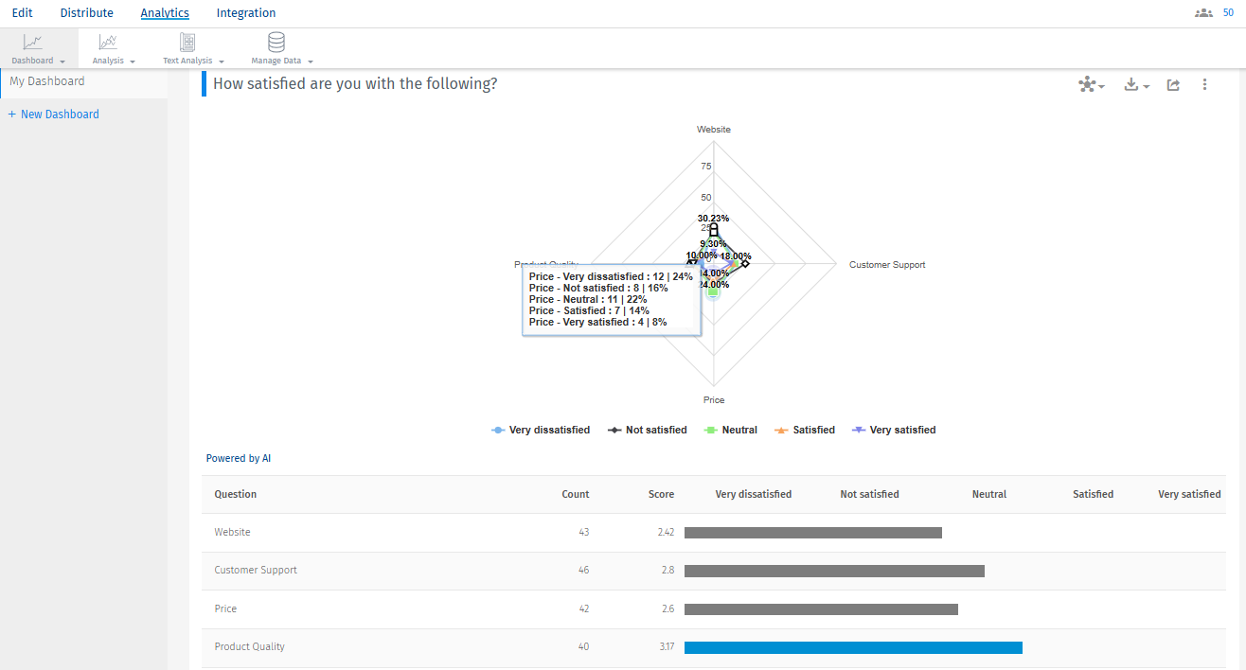Click the Customer Support score bar
This screenshot has width=1246, height=670.
(x=834, y=571)
